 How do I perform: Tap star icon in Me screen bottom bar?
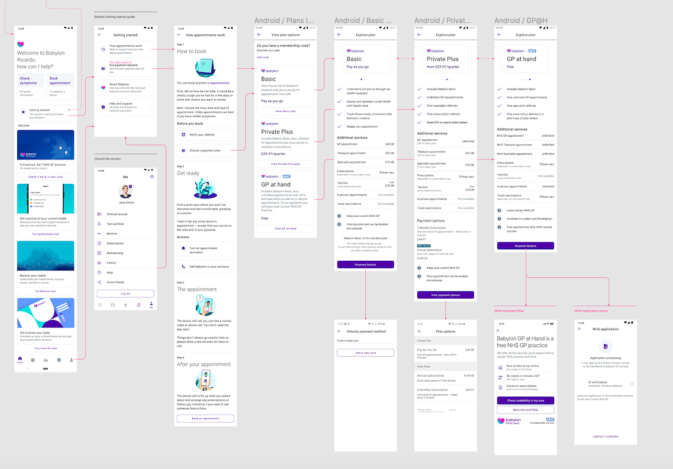coord(126,305)
